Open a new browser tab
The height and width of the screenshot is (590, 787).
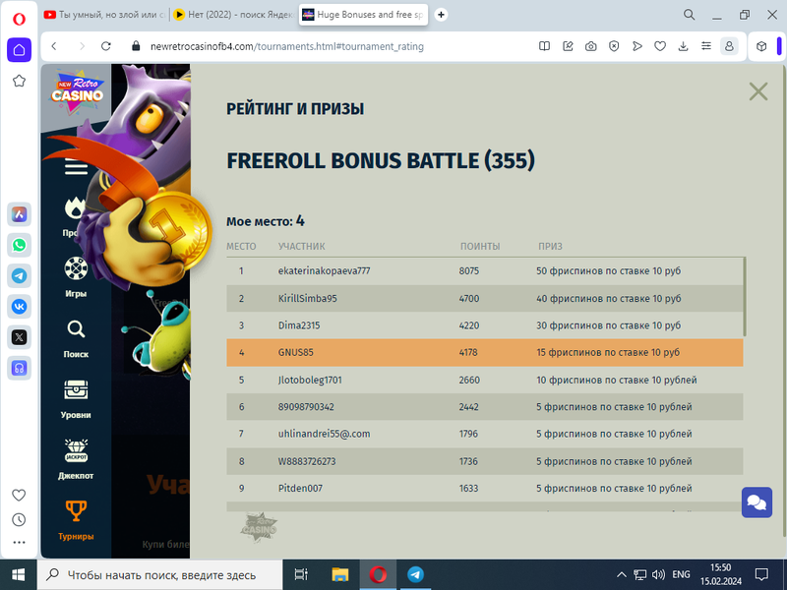[x=441, y=15]
